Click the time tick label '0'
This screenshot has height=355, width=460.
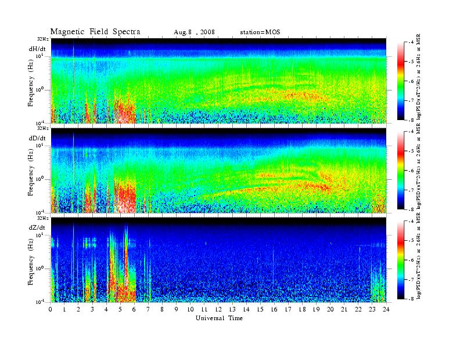[51, 309]
